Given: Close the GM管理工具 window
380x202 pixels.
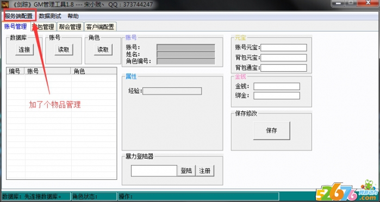Looking at the screenshot, I should pos(369,3).
